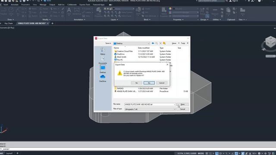Open the Express Tools ribbon tab
This screenshot has height=155, width=276.
tap(85, 5)
